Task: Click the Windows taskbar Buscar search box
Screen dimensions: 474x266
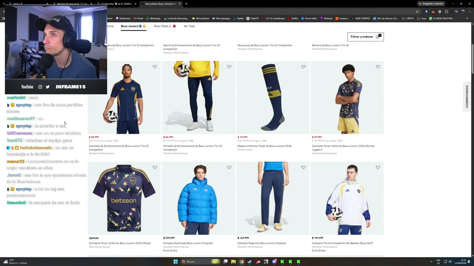Action: [200, 262]
